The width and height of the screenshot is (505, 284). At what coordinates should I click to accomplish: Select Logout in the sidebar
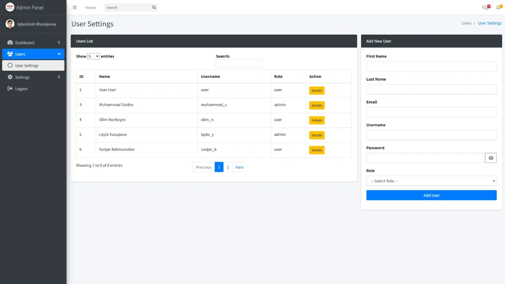point(33,89)
